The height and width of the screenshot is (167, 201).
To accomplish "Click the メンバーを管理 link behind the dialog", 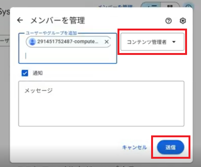I will tap(115, 6).
